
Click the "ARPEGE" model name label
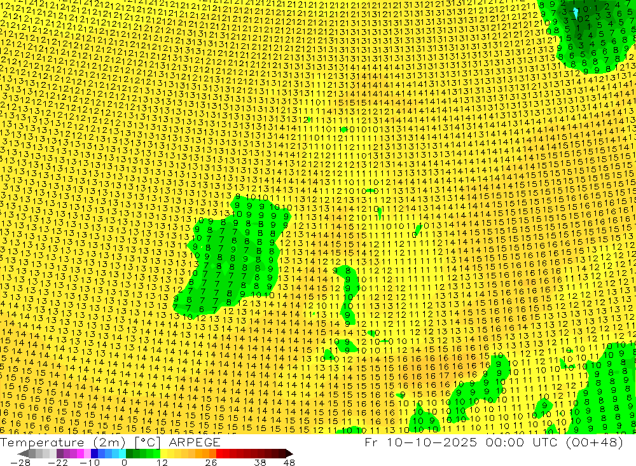195,442
